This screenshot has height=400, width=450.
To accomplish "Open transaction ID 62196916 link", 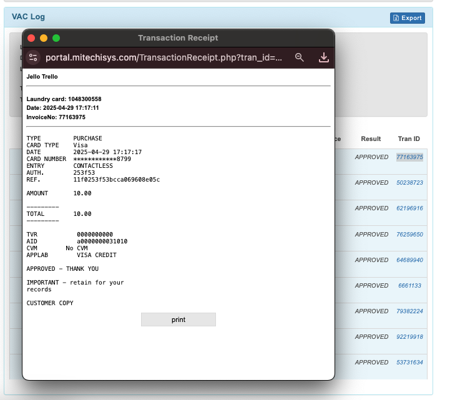I will 409,208.
